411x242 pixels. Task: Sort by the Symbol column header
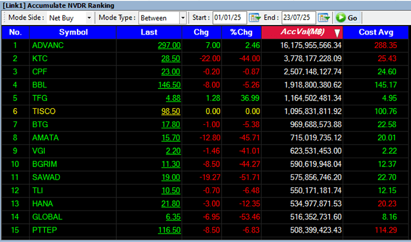(73, 32)
